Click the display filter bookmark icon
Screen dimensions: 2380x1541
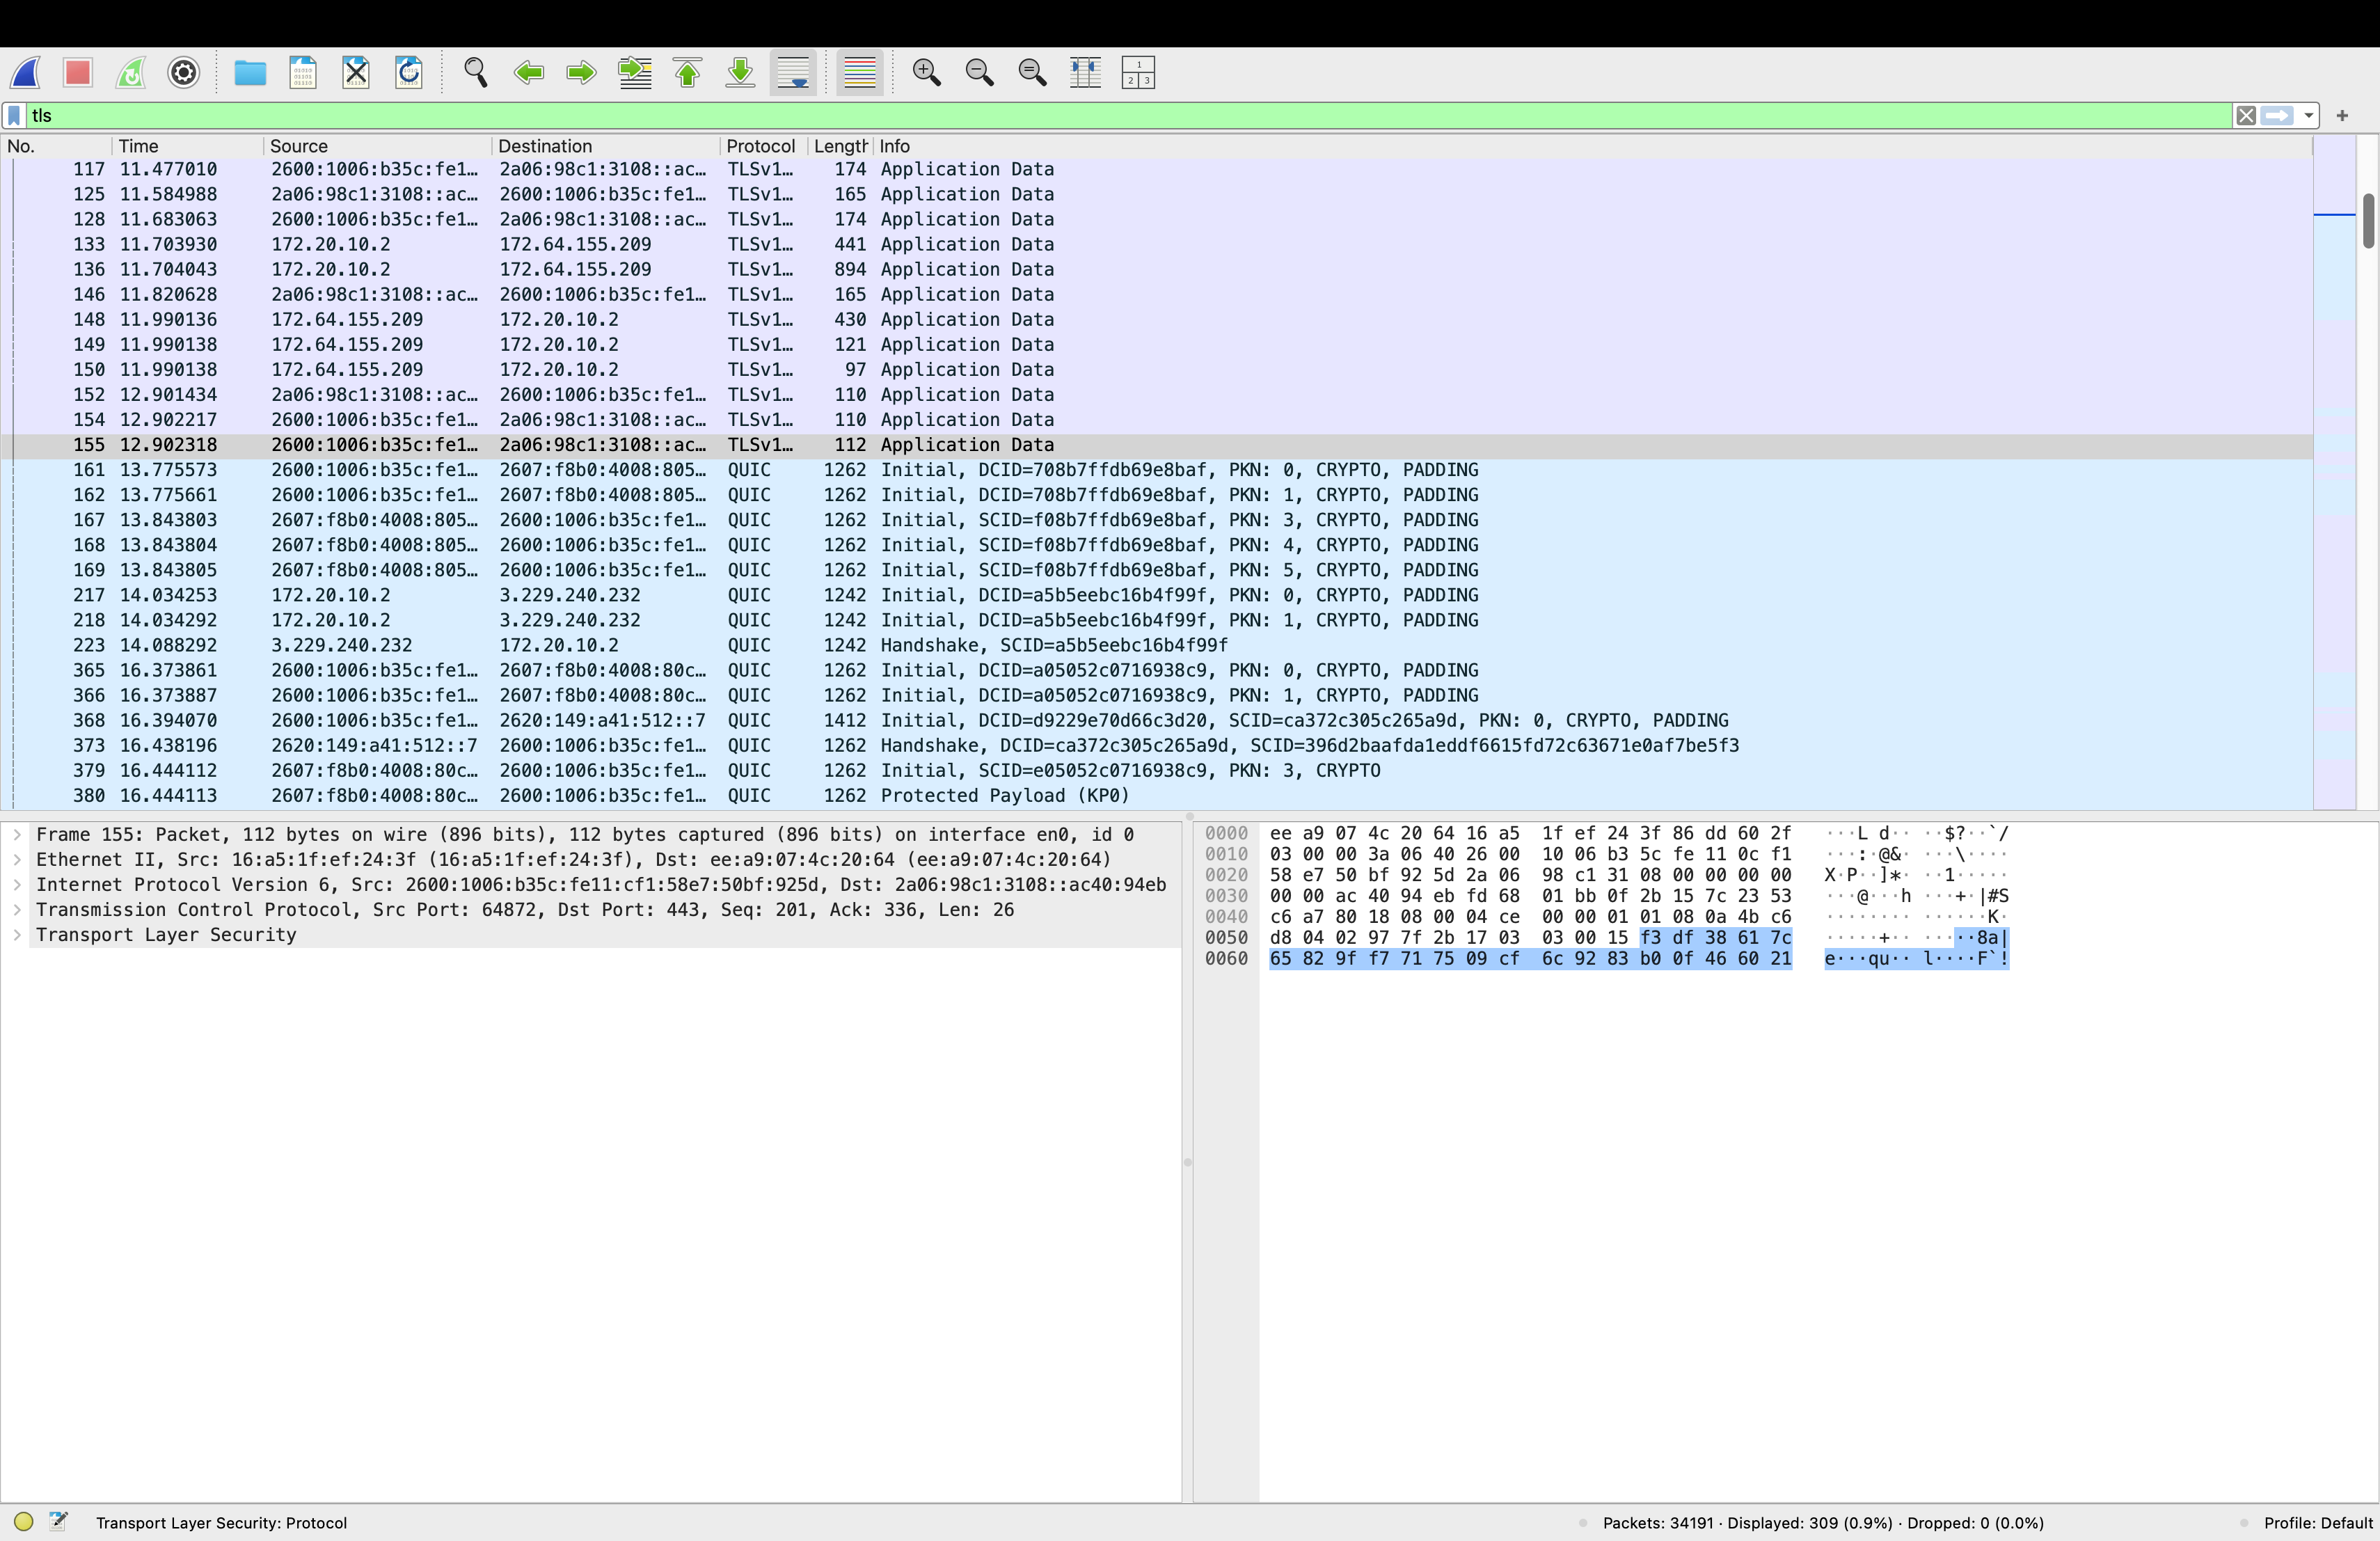(x=14, y=116)
